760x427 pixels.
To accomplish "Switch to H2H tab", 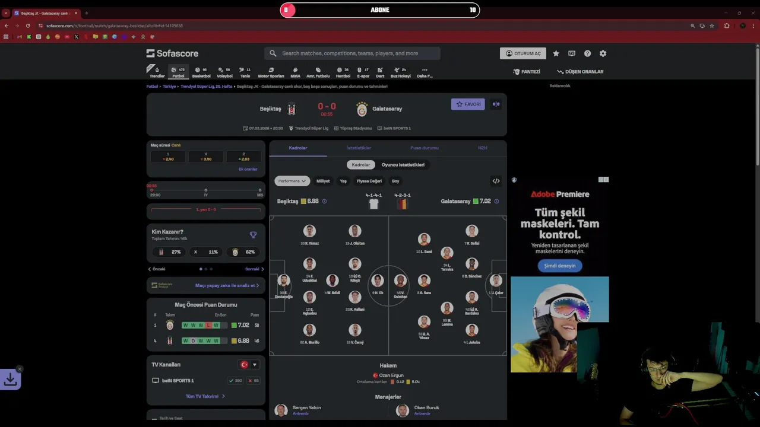I will (483, 148).
